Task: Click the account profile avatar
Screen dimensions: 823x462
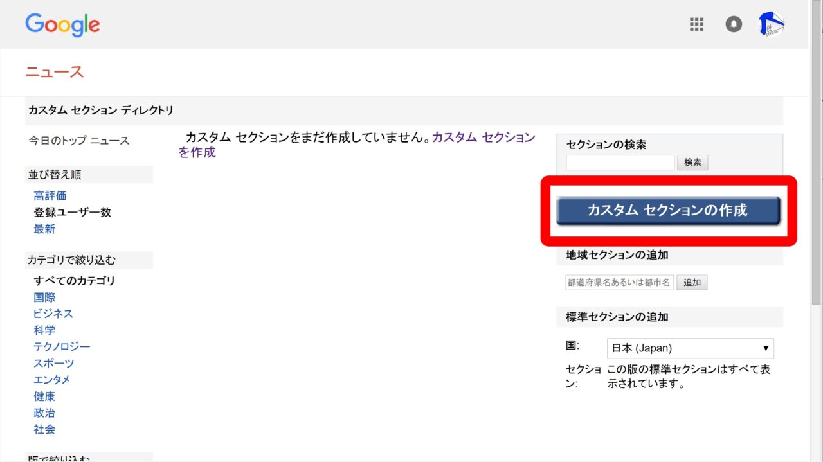Action: (772, 24)
